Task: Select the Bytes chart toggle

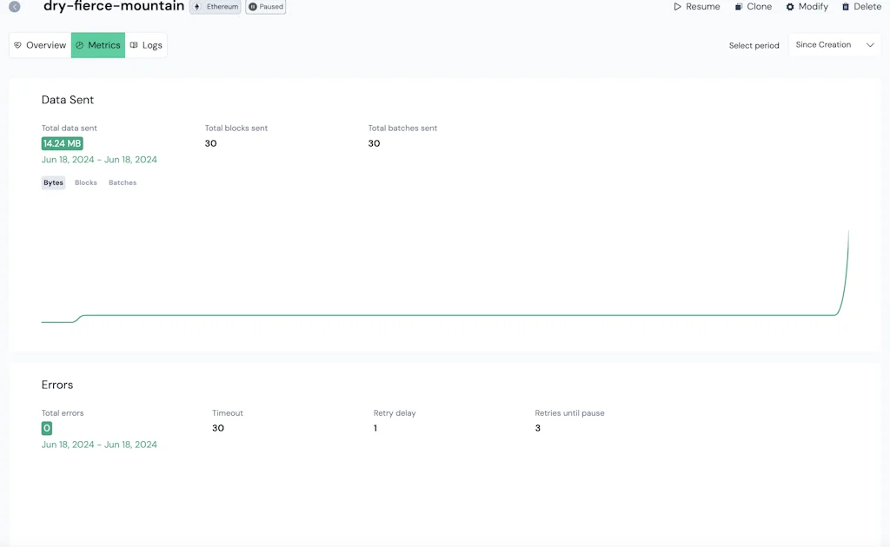Action: (53, 182)
